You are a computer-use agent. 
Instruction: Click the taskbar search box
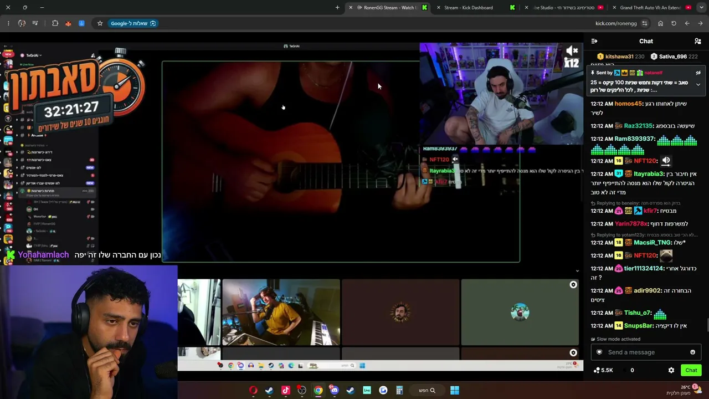[x=427, y=390]
